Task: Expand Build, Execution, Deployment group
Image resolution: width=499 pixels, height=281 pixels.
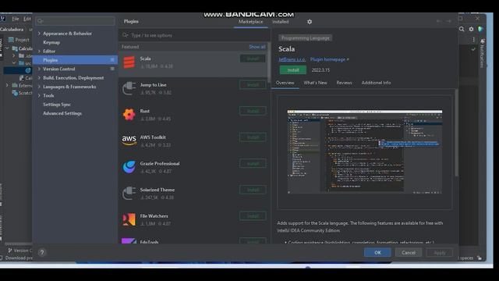Action: click(x=39, y=78)
